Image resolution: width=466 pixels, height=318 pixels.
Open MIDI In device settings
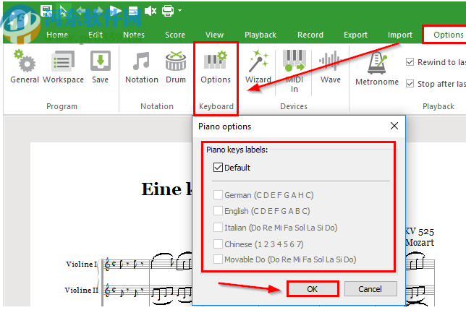point(295,72)
